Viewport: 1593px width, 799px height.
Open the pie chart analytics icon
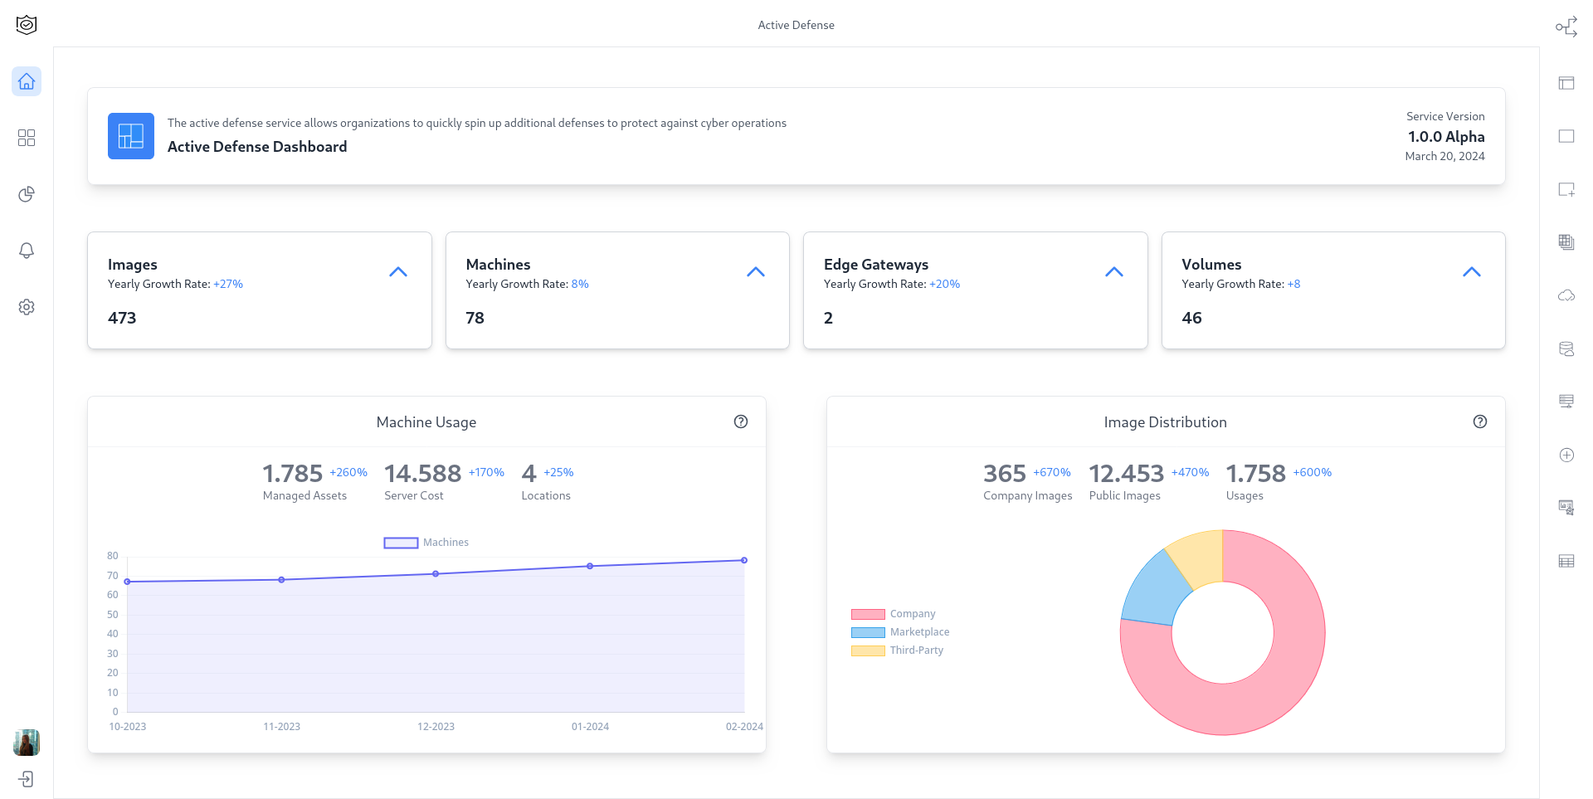tap(27, 194)
